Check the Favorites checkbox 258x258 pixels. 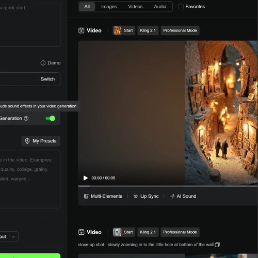(181, 7)
